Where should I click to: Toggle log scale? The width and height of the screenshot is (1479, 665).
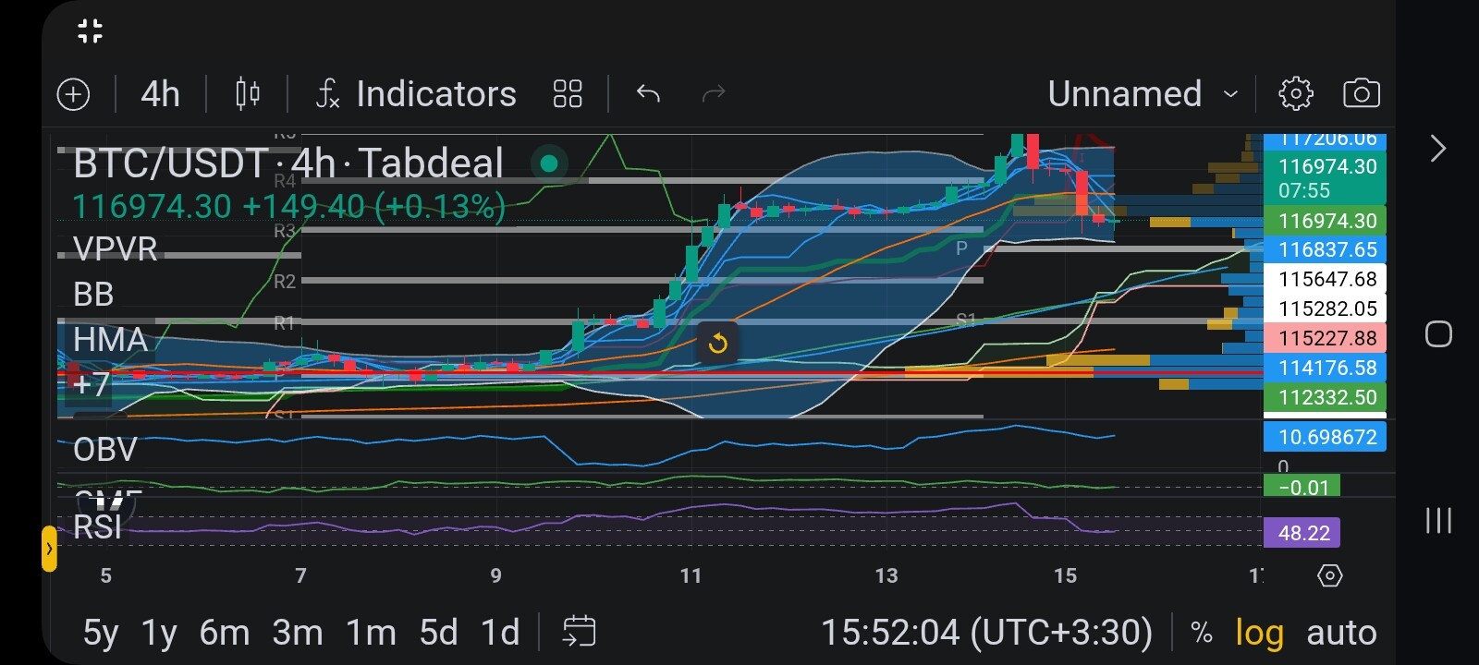click(1259, 634)
